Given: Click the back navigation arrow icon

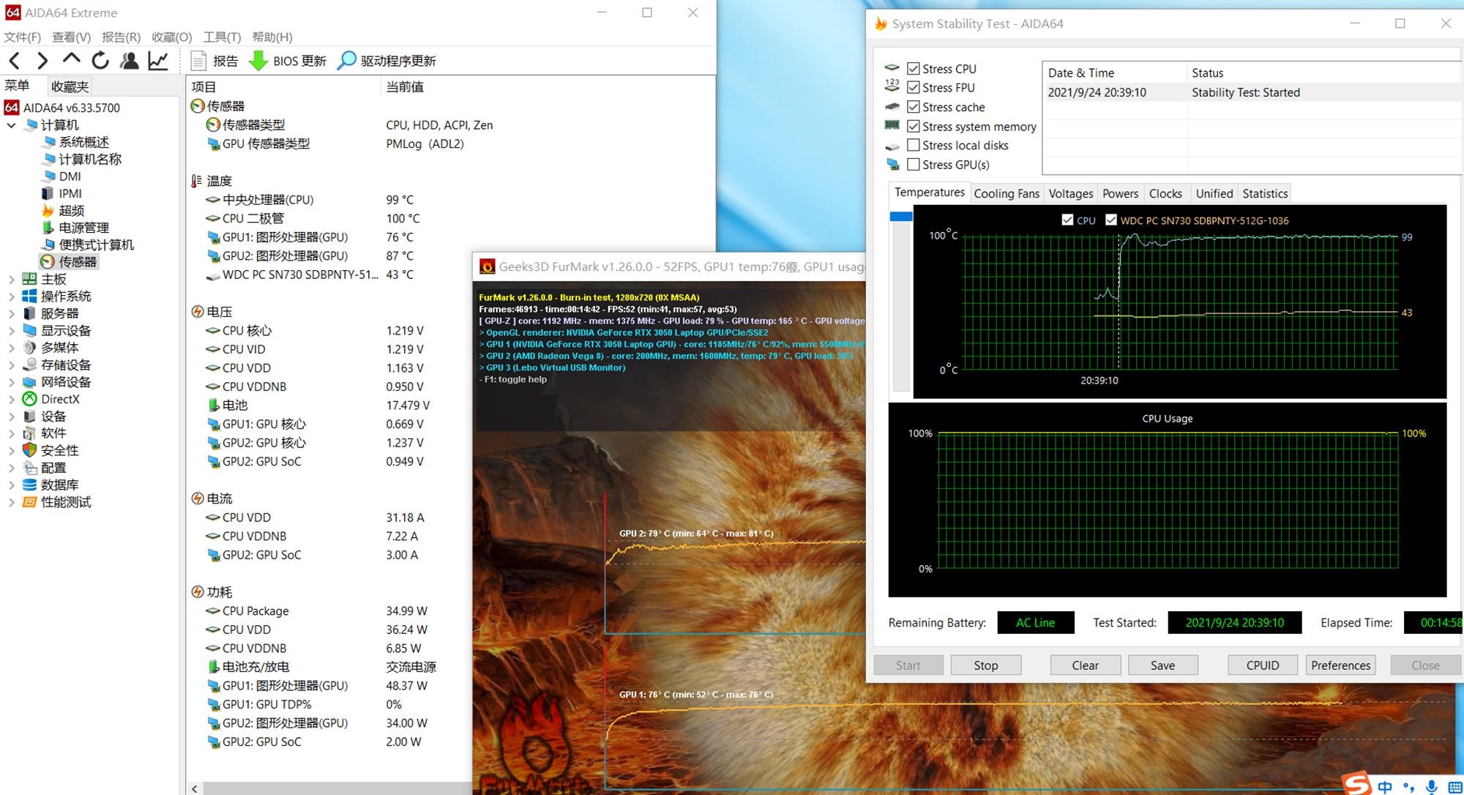Looking at the screenshot, I should [15, 61].
